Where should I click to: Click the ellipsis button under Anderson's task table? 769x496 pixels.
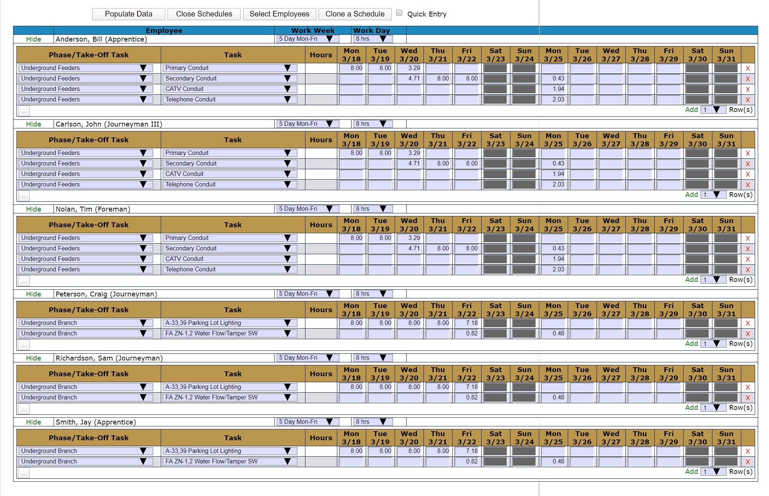(x=24, y=111)
